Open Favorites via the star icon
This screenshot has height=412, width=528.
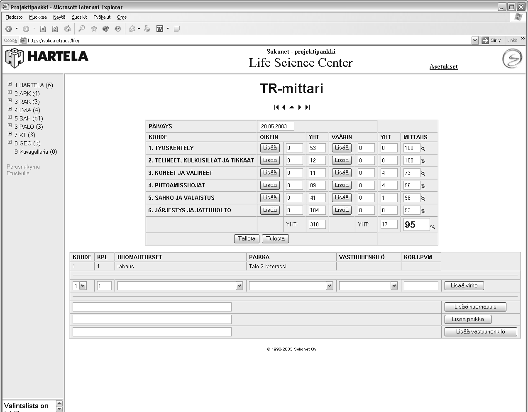[94, 29]
